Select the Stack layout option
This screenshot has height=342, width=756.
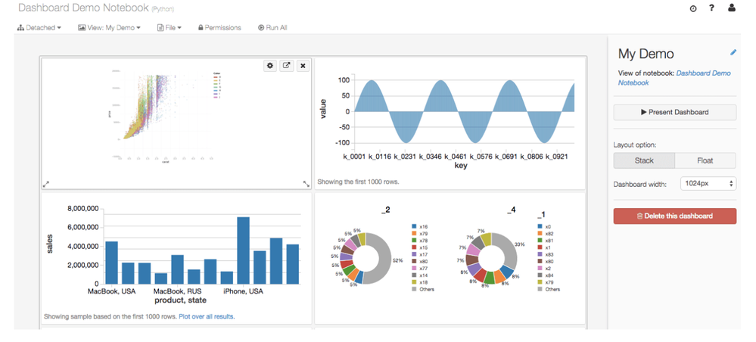point(643,160)
